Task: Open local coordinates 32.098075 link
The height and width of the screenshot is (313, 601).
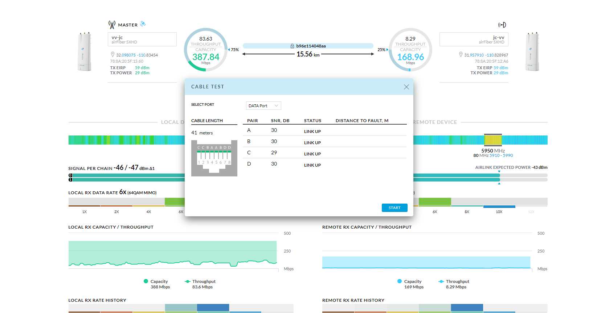Action: pyautogui.click(x=126, y=55)
